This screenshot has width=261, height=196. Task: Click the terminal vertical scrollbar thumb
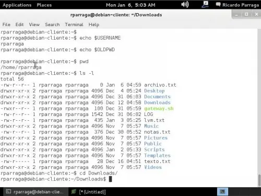coord(259,180)
